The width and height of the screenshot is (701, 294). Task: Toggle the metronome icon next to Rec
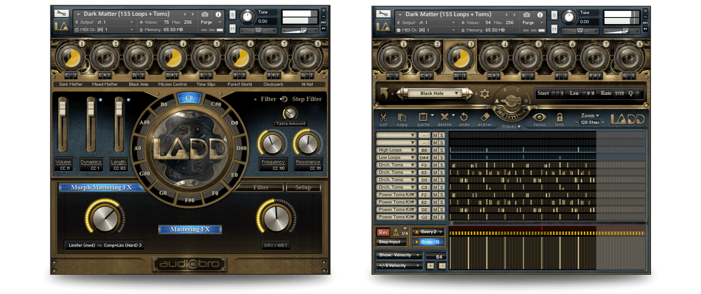[396, 232]
